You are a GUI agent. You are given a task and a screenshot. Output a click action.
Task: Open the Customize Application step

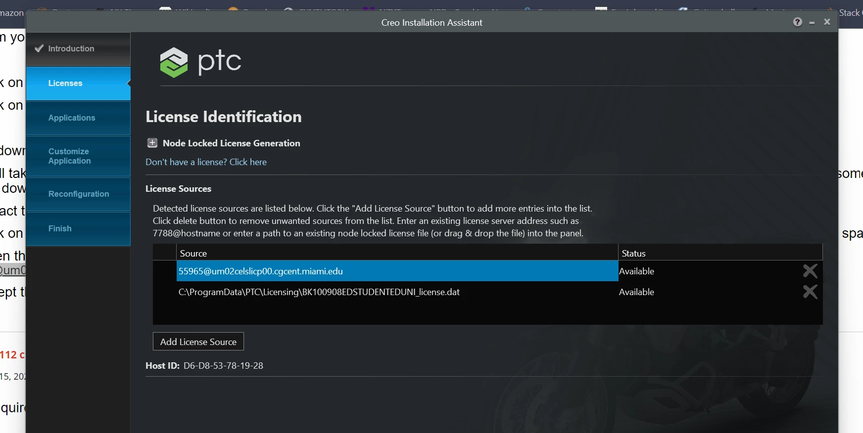point(78,156)
